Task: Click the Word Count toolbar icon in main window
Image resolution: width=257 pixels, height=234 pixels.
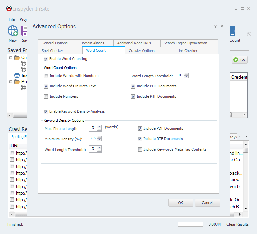Action: (232, 31)
